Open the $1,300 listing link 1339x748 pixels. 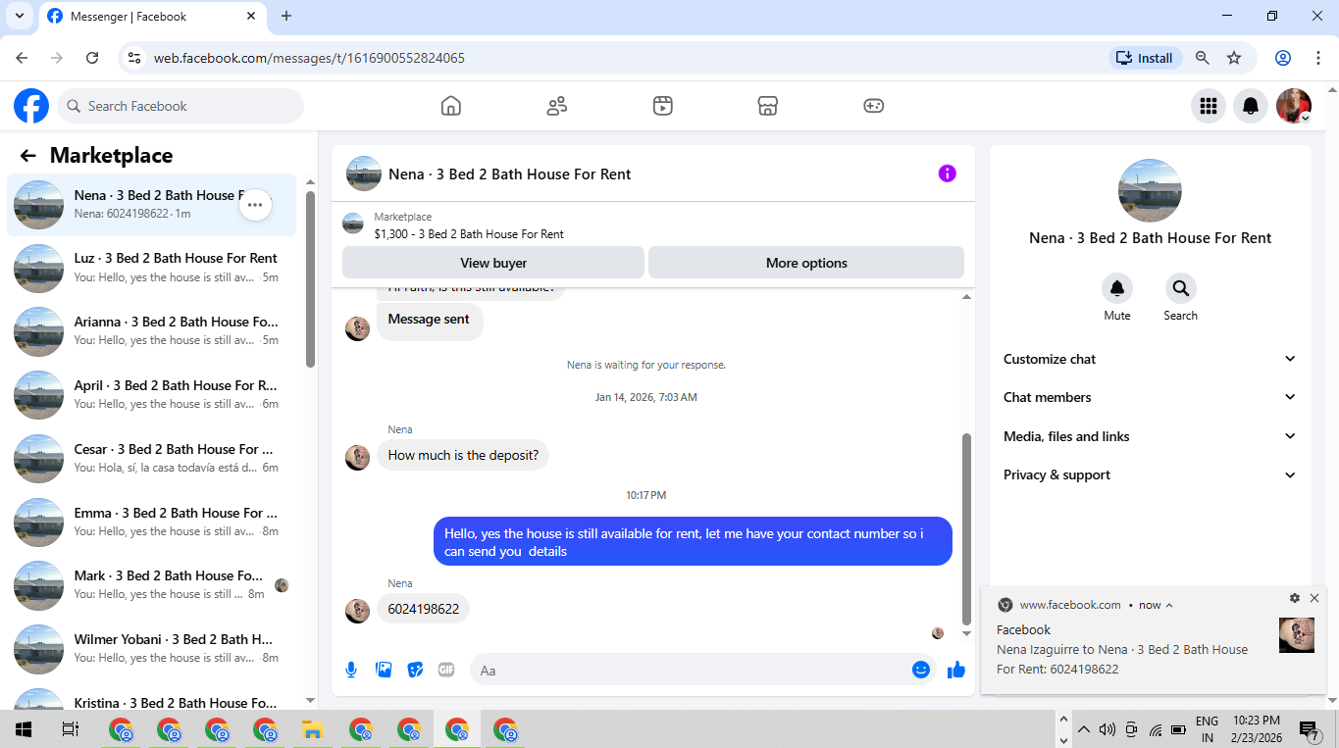469,234
